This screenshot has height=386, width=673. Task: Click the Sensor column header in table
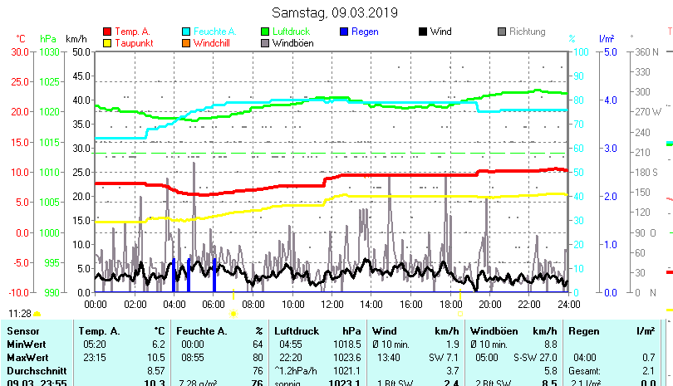click(x=23, y=331)
